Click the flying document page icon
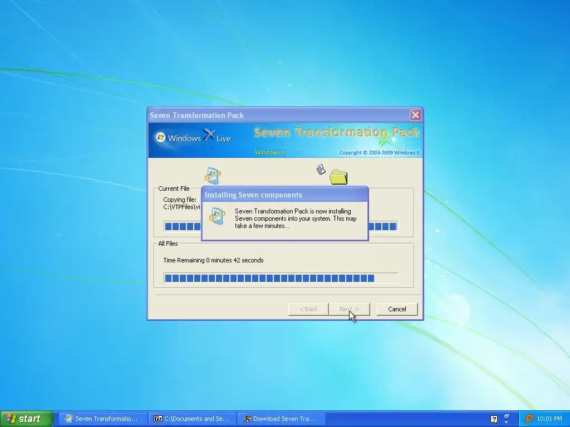Viewport: 570px width, 427px height. (x=321, y=169)
